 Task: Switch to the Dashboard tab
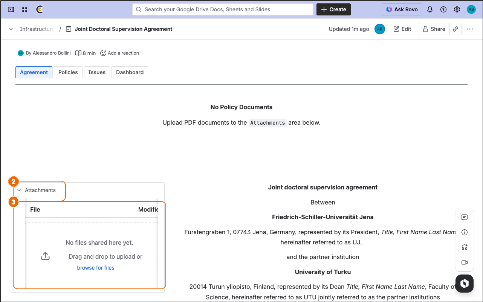[x=130, y=72]
